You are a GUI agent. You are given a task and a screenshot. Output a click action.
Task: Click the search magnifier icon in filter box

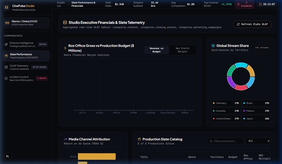tap(211, 141)
